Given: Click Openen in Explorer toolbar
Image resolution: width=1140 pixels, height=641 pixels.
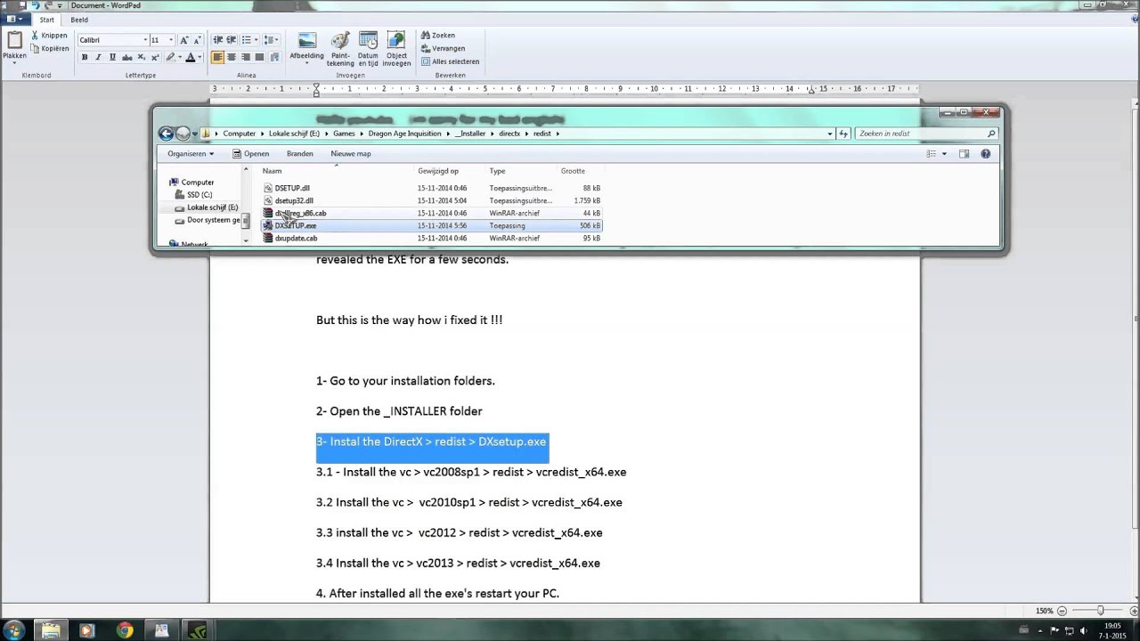Looking at the screenshot, I should click(250, 153).
